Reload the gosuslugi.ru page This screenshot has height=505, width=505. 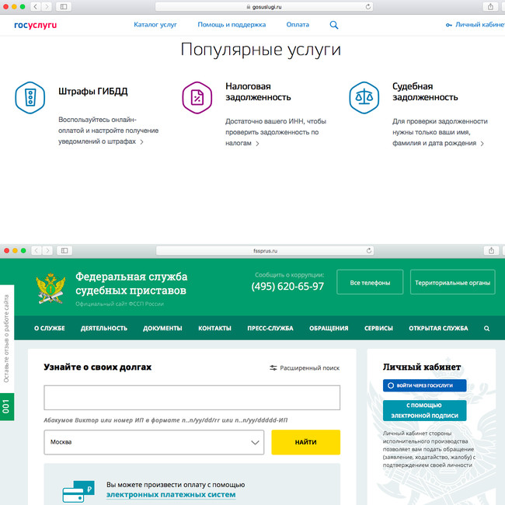tap(367, 6)
